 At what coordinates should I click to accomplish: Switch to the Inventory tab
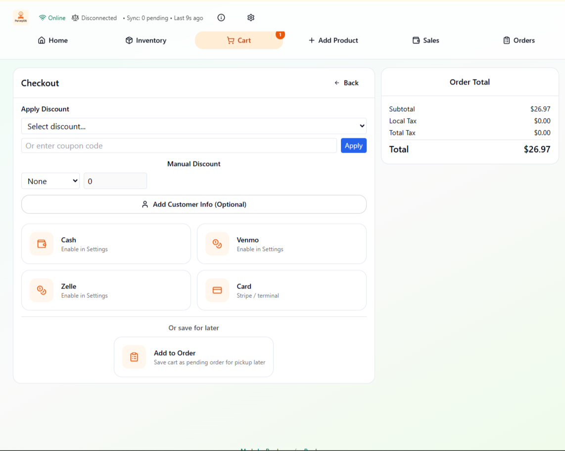pos(146,41)
